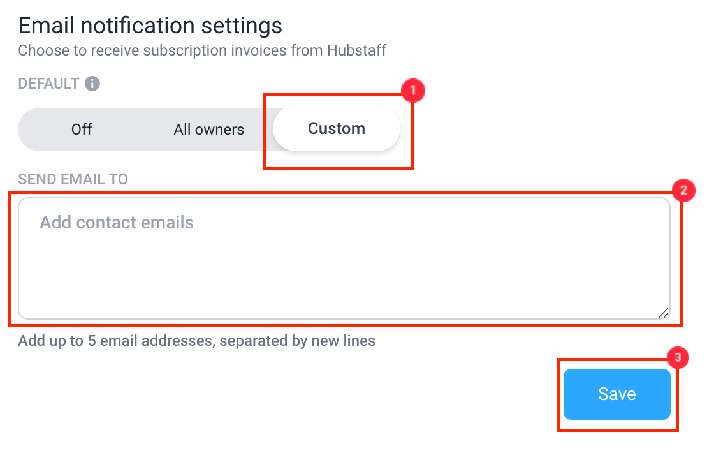This screenshot has width=714, height=453.
Task: Click the text area resize handle
Action: [664, 313]
